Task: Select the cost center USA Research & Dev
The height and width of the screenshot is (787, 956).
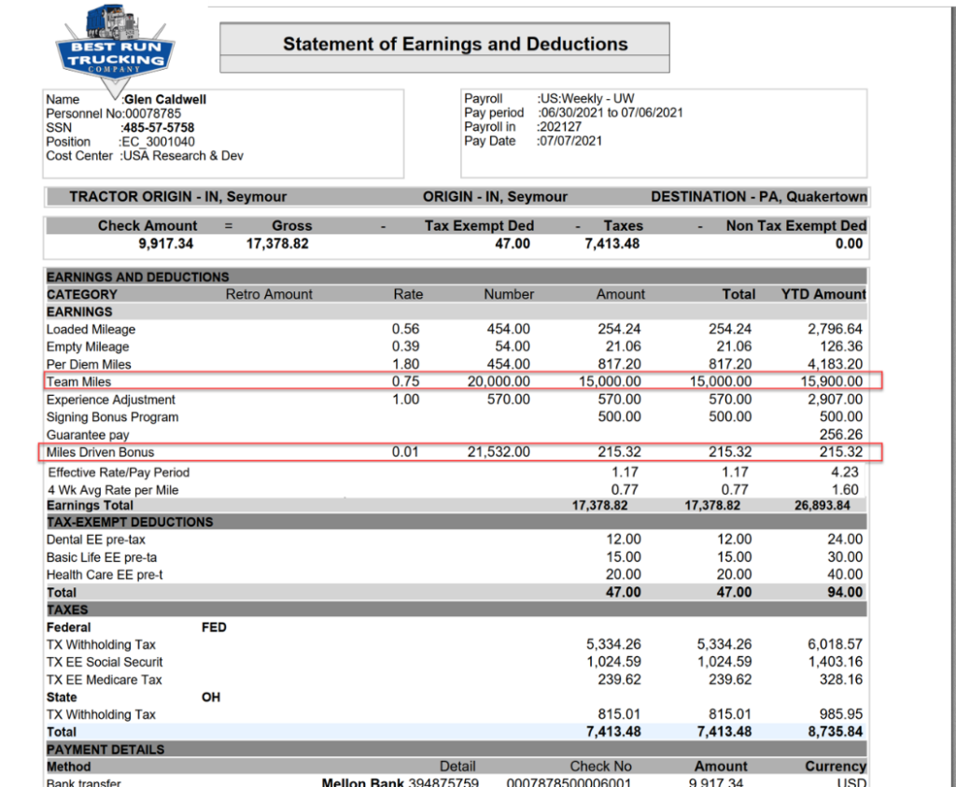Action: [x=183, y=156]
